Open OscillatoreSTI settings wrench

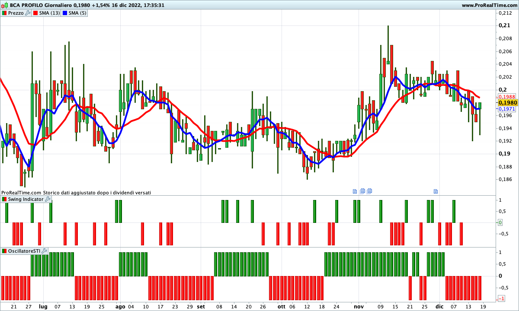[x=44, y=251]
